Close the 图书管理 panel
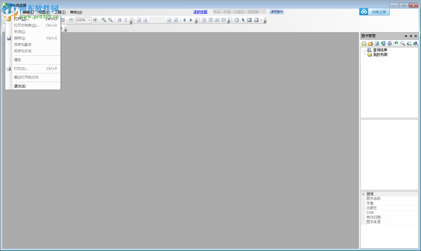Image resolution: width=421 pixels, height=251 pixels. (416, 36)
